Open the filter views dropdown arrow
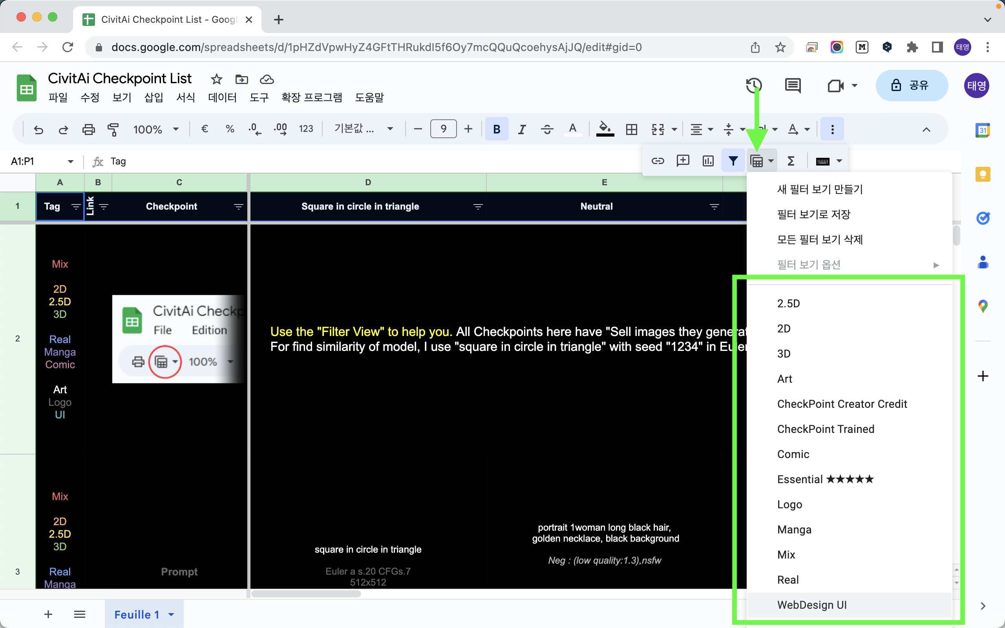Screen dimensions: 1005x628 [771, 161]
